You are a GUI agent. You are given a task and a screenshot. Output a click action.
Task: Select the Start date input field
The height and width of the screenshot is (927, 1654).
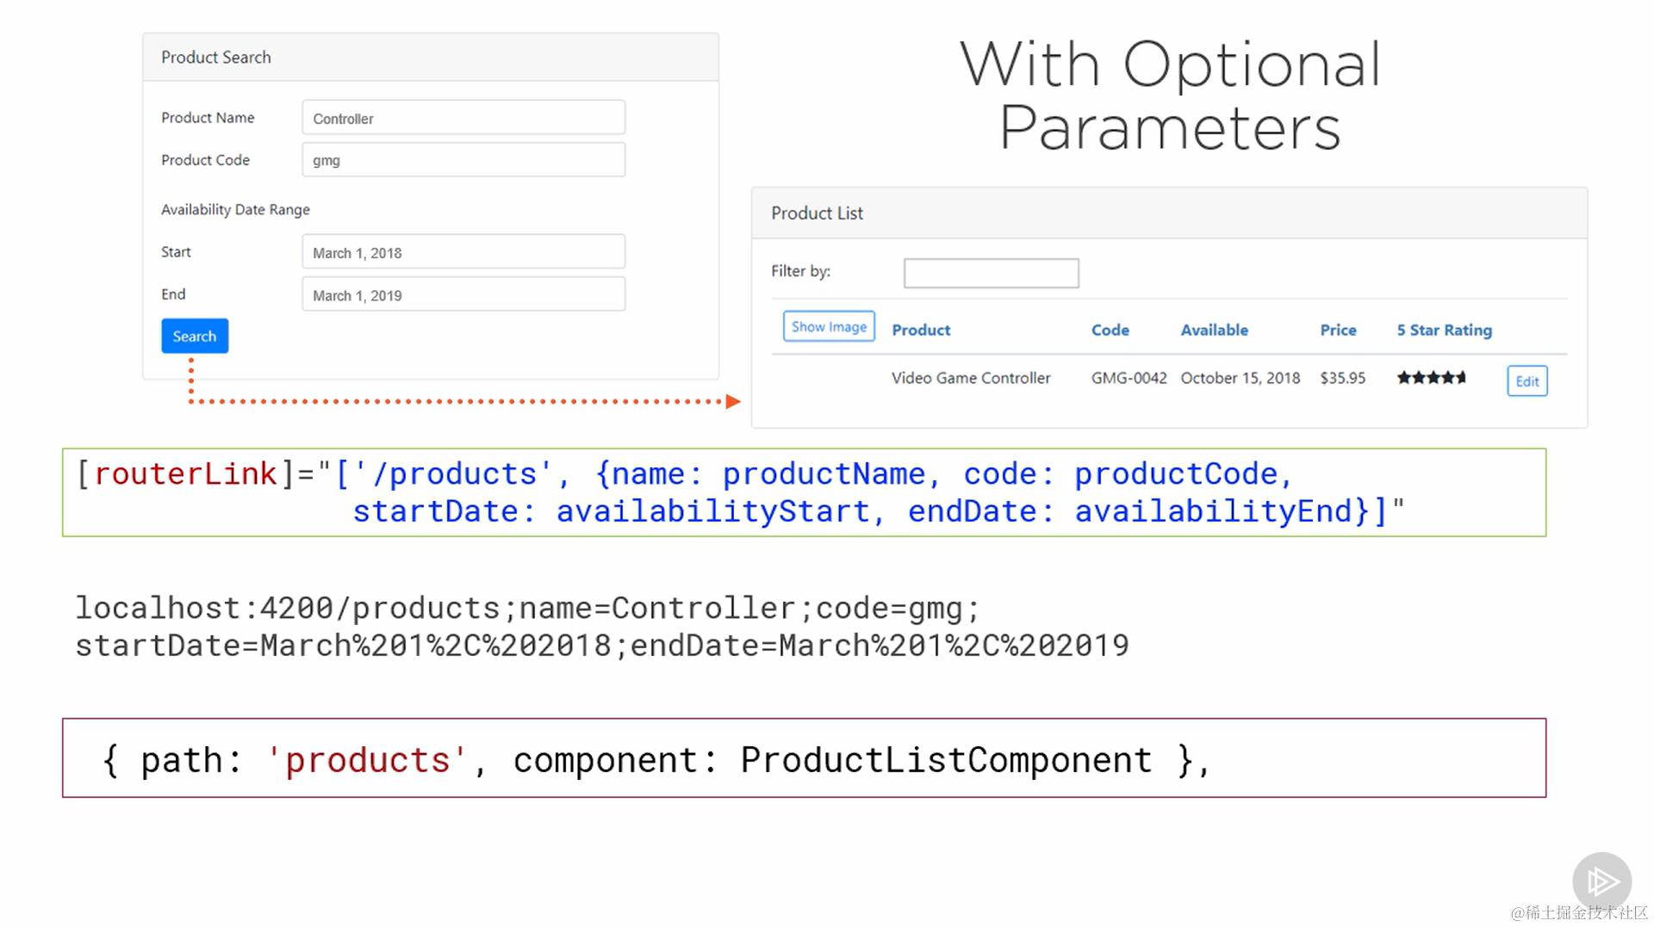point(463,252)
